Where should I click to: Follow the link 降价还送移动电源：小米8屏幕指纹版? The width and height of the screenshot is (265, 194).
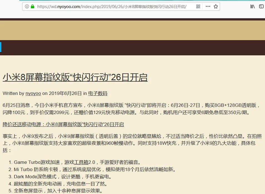point(63,124)
